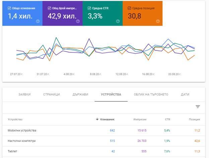209x158 pixels.
Task: Click the 26 703 impressions value
Action: click(x=142, y=141)
